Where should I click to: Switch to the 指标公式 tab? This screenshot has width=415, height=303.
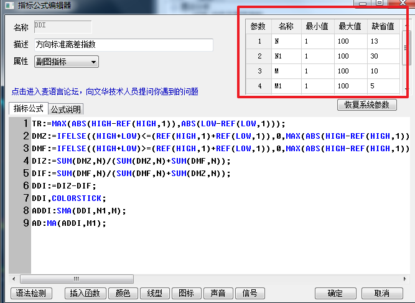pos(29,108)
